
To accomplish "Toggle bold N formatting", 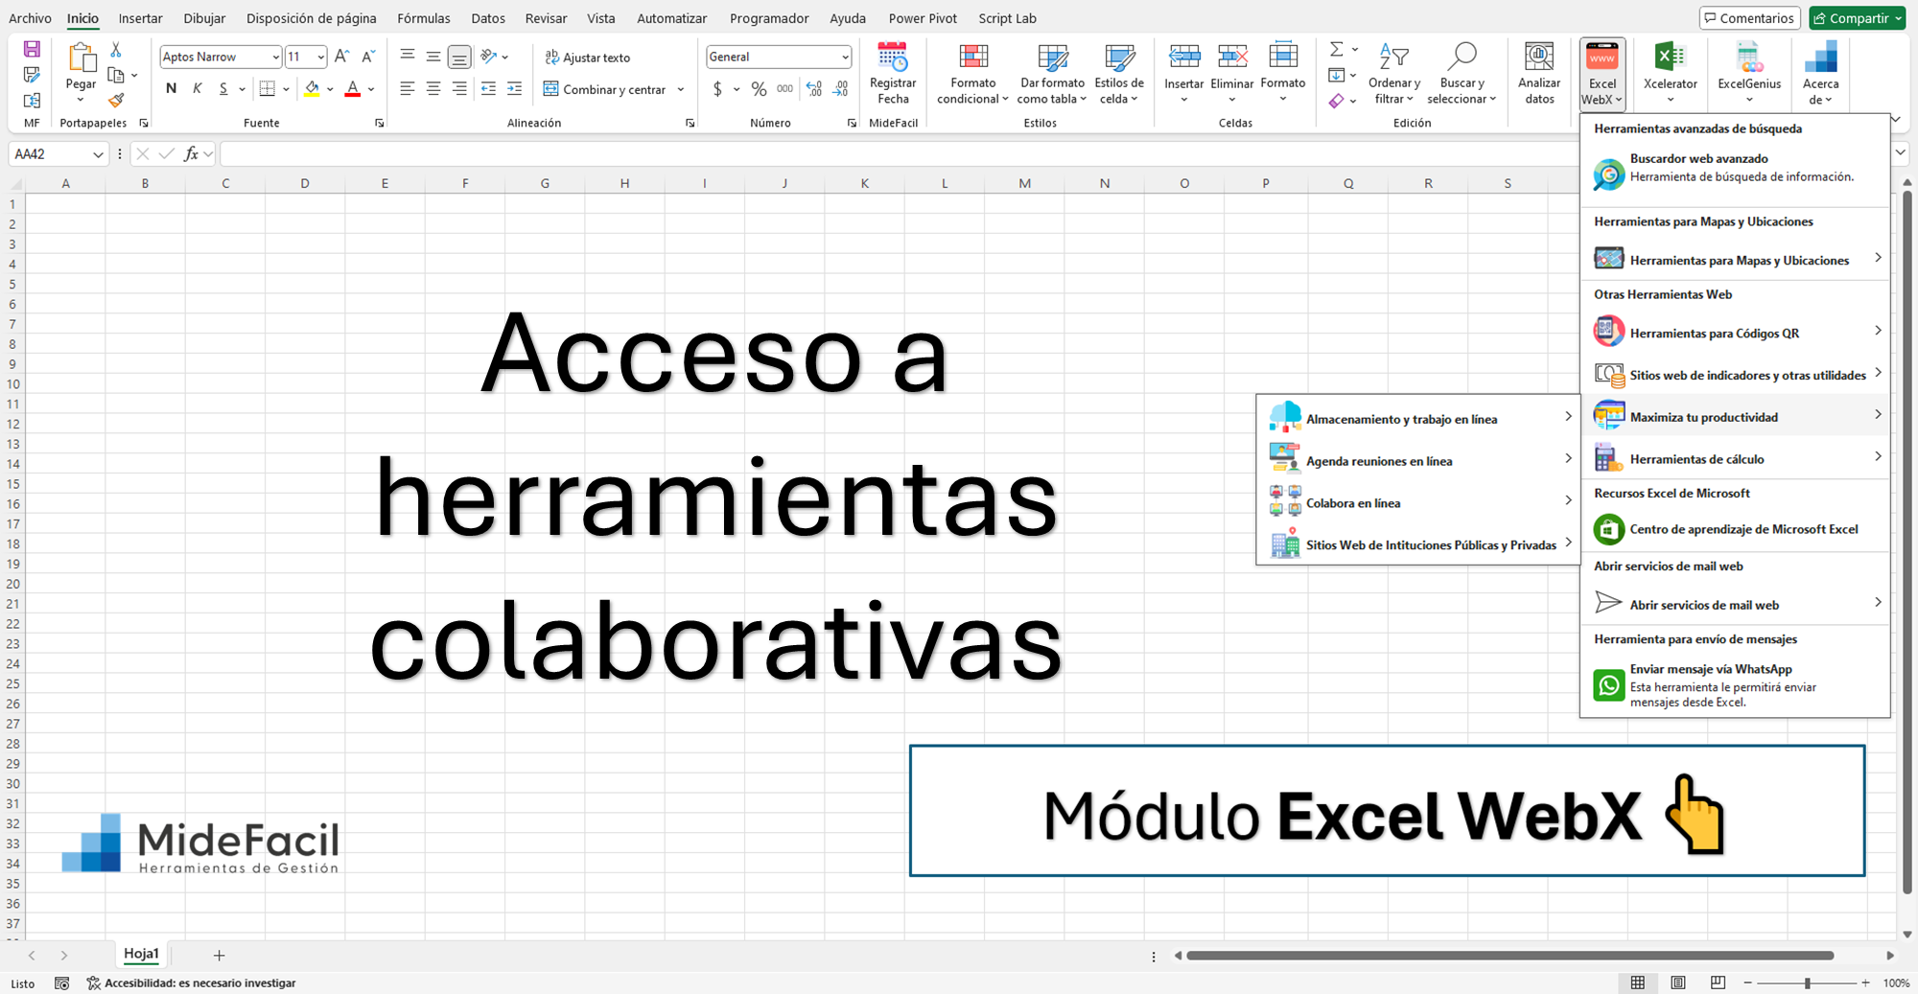I will (x=171, y=89).
